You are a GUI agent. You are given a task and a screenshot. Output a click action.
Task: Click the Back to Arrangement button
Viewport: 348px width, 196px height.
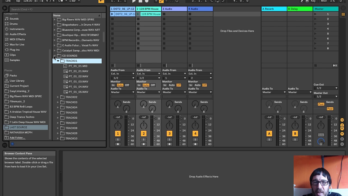click(335, 65)
